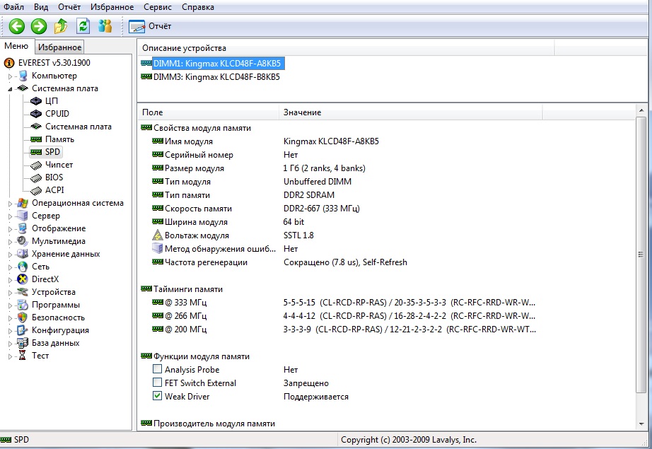
Task: Click the Память memory icon
Action: 36,139
